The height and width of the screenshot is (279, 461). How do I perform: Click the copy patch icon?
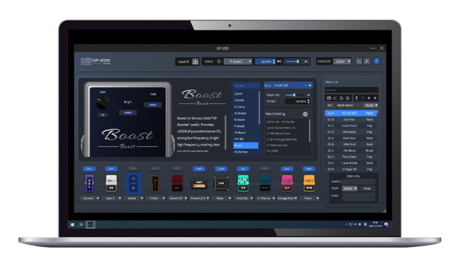[x=342, y=98]
